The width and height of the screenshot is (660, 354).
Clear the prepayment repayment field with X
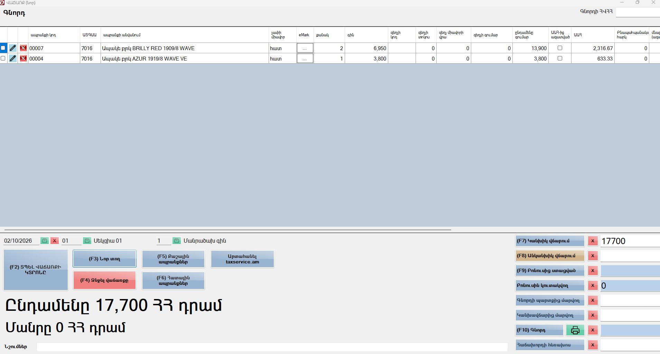(x=593, y=315)
